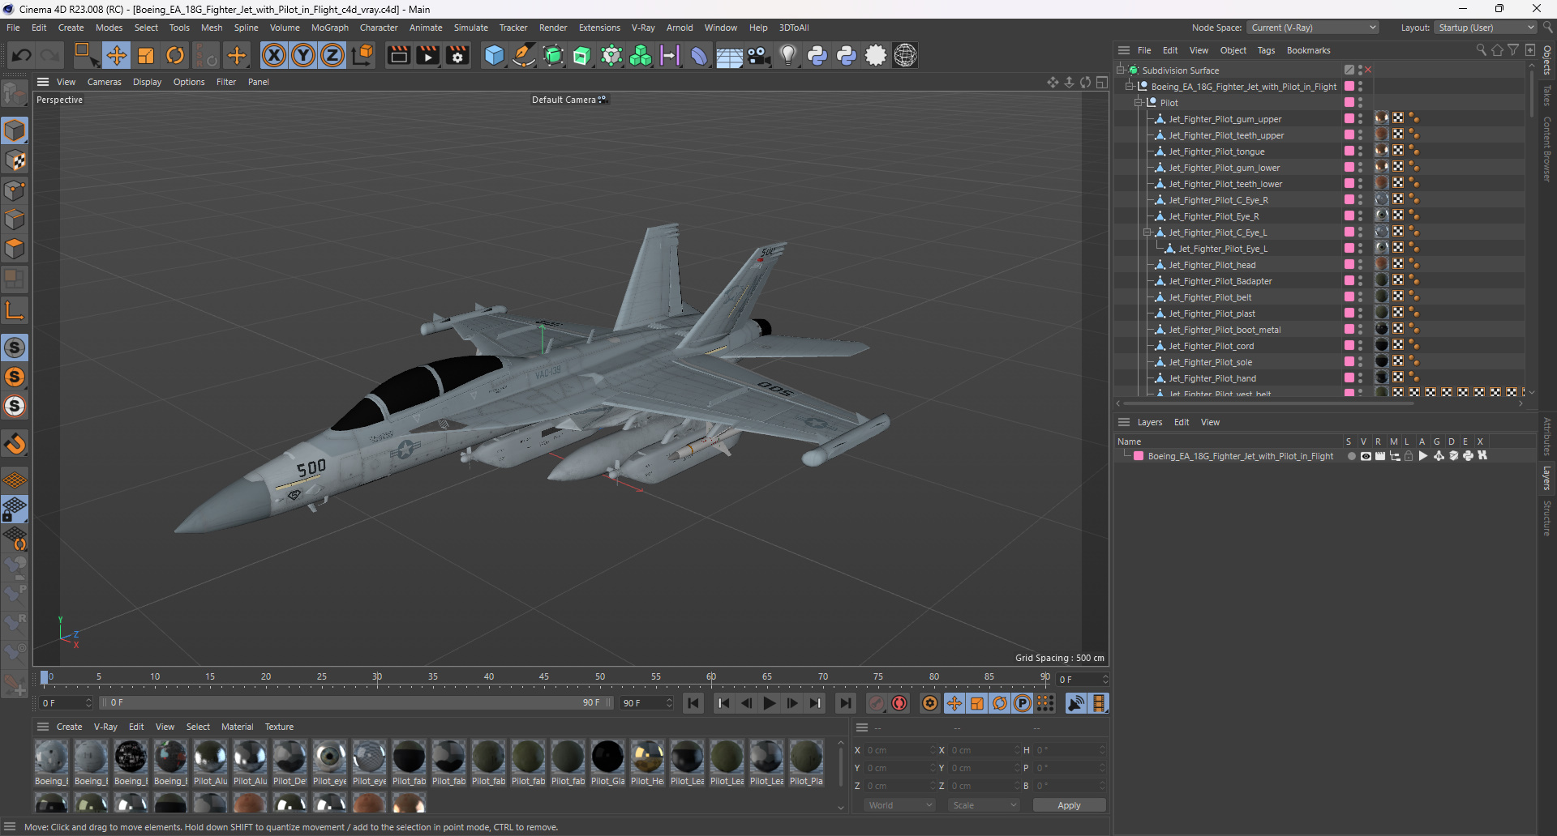Click frame 45 on the timeline ruler

544,677
